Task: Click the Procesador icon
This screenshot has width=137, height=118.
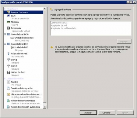Action: (8, 28)
